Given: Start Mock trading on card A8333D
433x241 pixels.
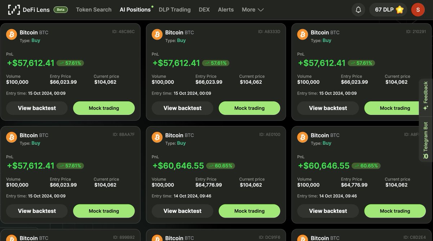Looking at the screenshot, I should pos(249,108).
